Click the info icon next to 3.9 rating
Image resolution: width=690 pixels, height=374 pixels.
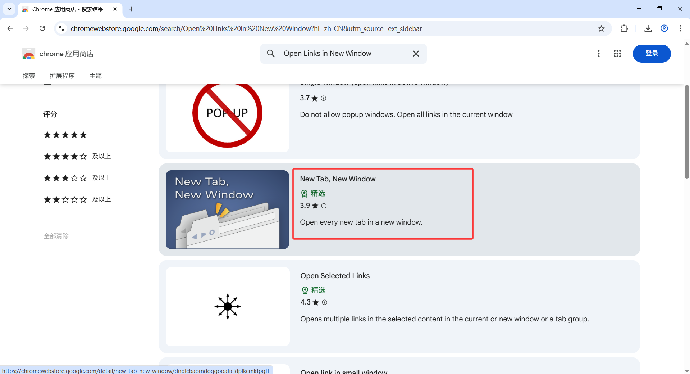[x=324, y=206]
